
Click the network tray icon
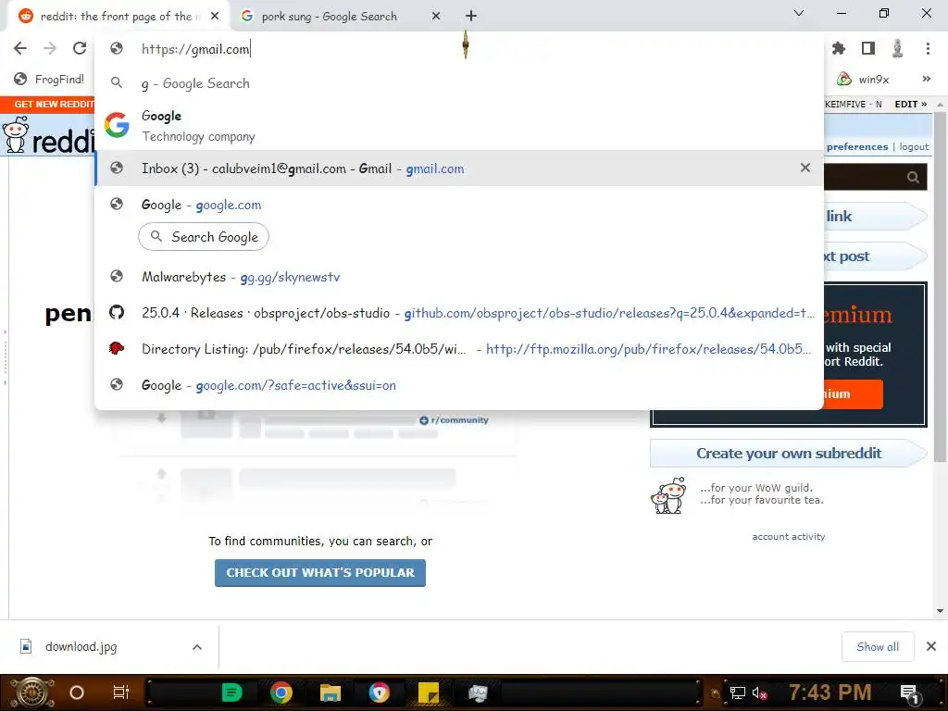pos(737,692)
